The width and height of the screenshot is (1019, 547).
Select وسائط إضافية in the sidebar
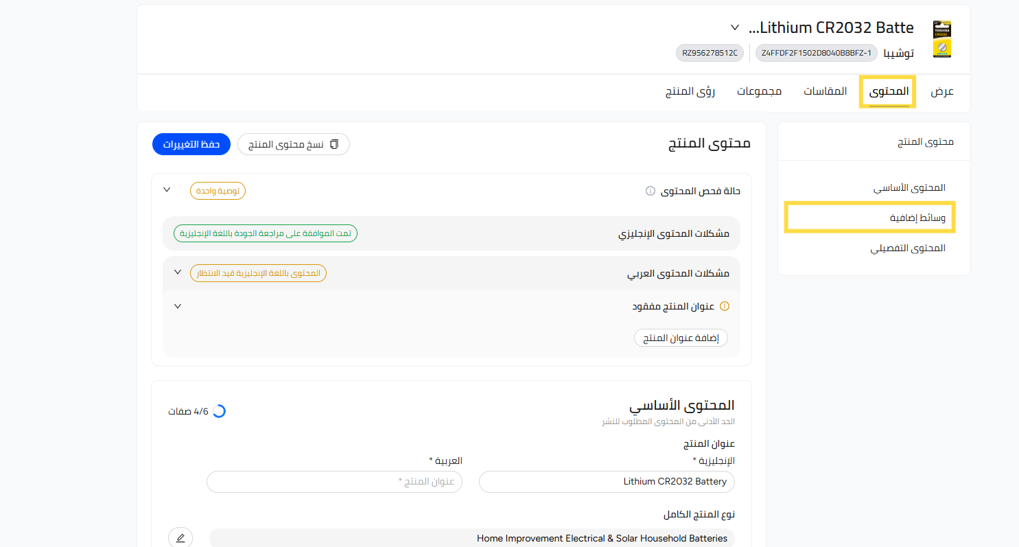coord(917,218)
